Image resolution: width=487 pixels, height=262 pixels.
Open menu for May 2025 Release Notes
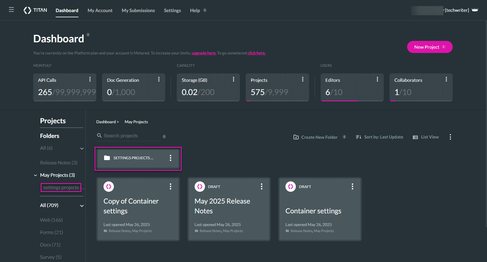pos(262,187)
